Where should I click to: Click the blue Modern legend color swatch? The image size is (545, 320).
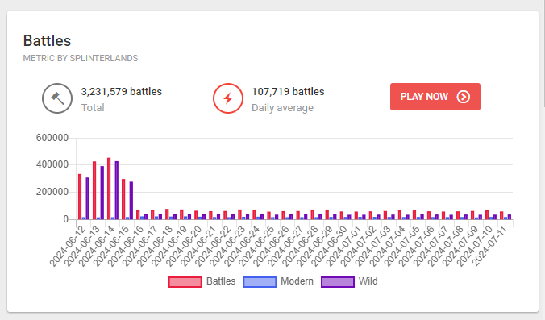click(x=260, y=282)
